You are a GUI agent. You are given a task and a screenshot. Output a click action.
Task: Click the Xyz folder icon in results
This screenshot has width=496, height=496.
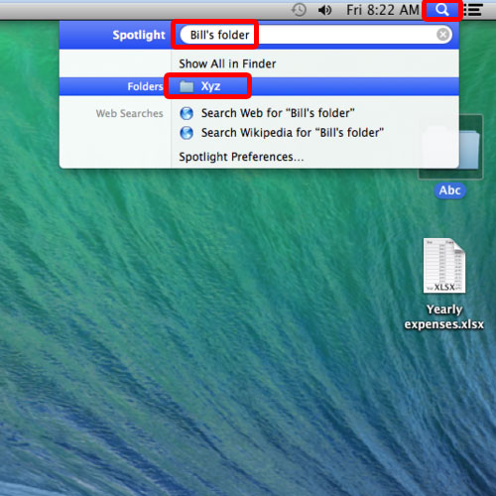(x=186, y=86)
